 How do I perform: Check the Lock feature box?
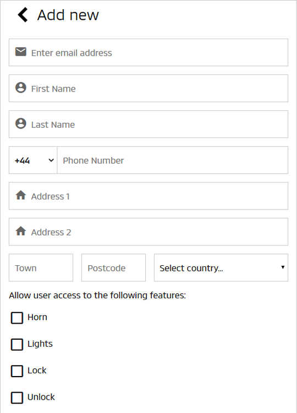click(x=17, y=371)
